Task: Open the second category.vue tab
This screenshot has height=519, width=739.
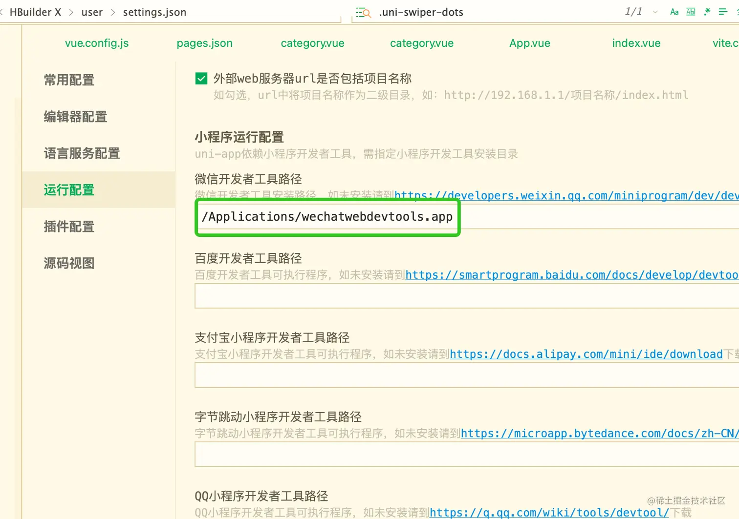Action: click(x=422, y=43)
